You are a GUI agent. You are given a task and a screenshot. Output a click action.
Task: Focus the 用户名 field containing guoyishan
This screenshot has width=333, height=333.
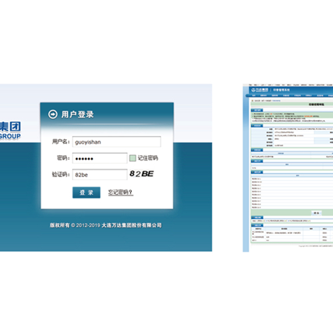click(117, 142)
